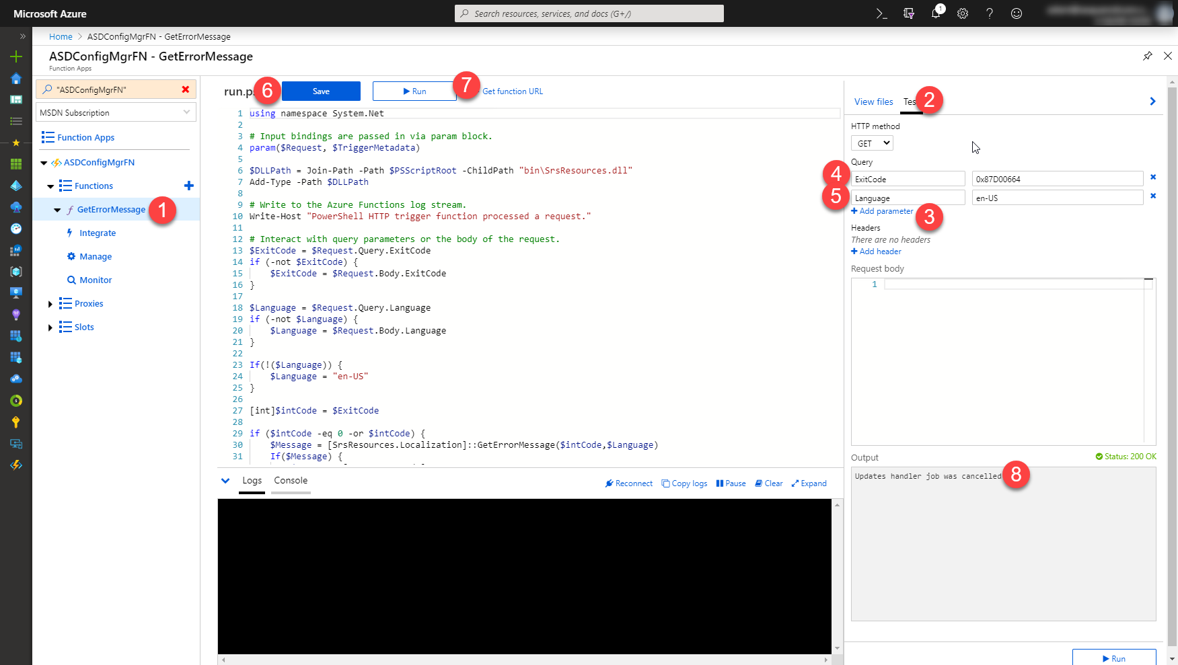Image resolution: width=1178 pixels, height=665 pixels.
Task: Collapse the Functions tree node
Action: click(x=50, y=186)
